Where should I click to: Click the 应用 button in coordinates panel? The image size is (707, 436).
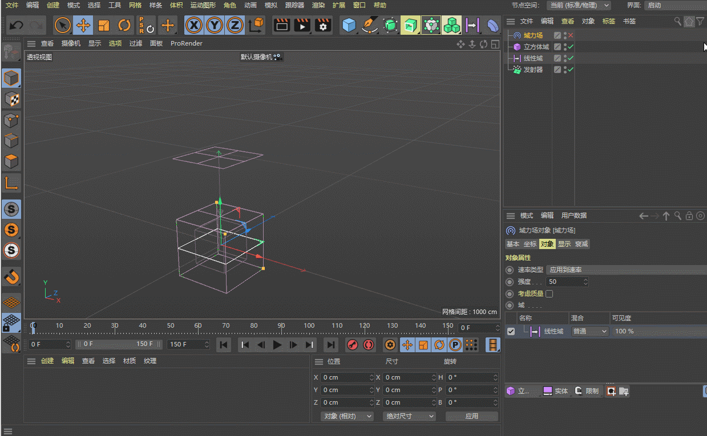tap(471, 416)
